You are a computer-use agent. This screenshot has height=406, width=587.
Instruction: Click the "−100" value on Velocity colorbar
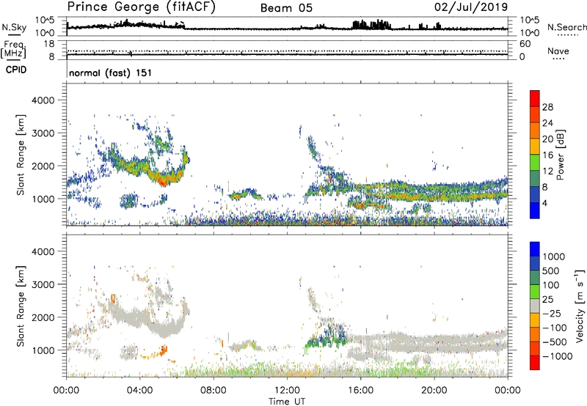tap(555, 328)
